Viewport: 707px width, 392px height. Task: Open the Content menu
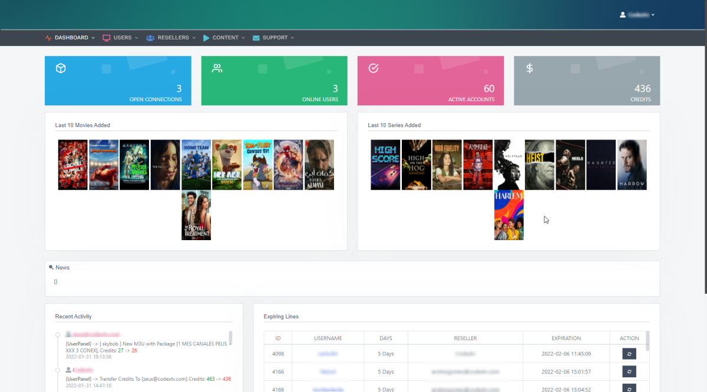[224, 38]
